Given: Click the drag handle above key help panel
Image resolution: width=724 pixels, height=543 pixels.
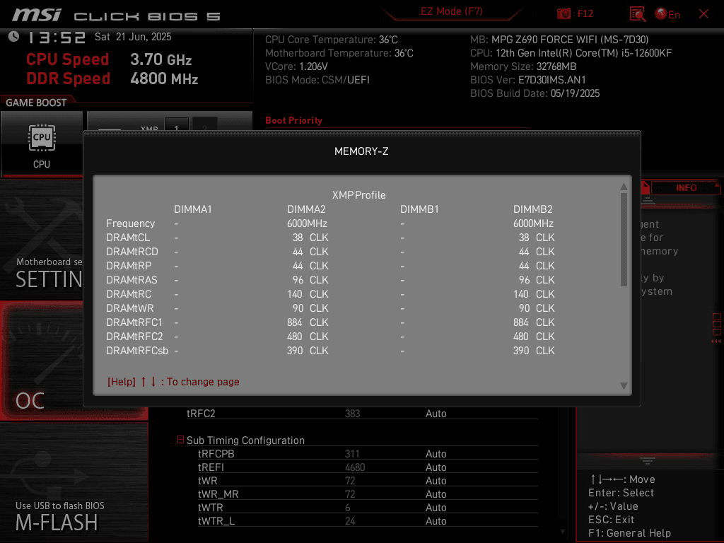Looking at the screenshot, I should (x=648, y=461).
